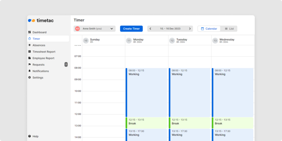Viewport: 282px width, 141px height.
Task: Click the Absences sun icon
Action: (x=30, y=45)
